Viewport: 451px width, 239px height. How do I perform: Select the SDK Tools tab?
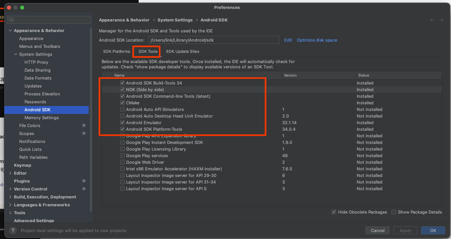pos(148,51)
